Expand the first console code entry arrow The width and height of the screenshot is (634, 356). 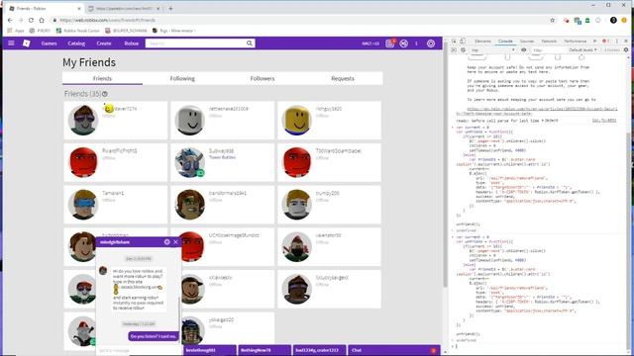tap(453, 128)
